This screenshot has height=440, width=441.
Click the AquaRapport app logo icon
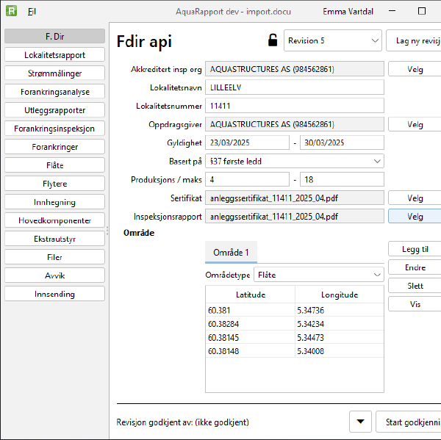point(11,12)
